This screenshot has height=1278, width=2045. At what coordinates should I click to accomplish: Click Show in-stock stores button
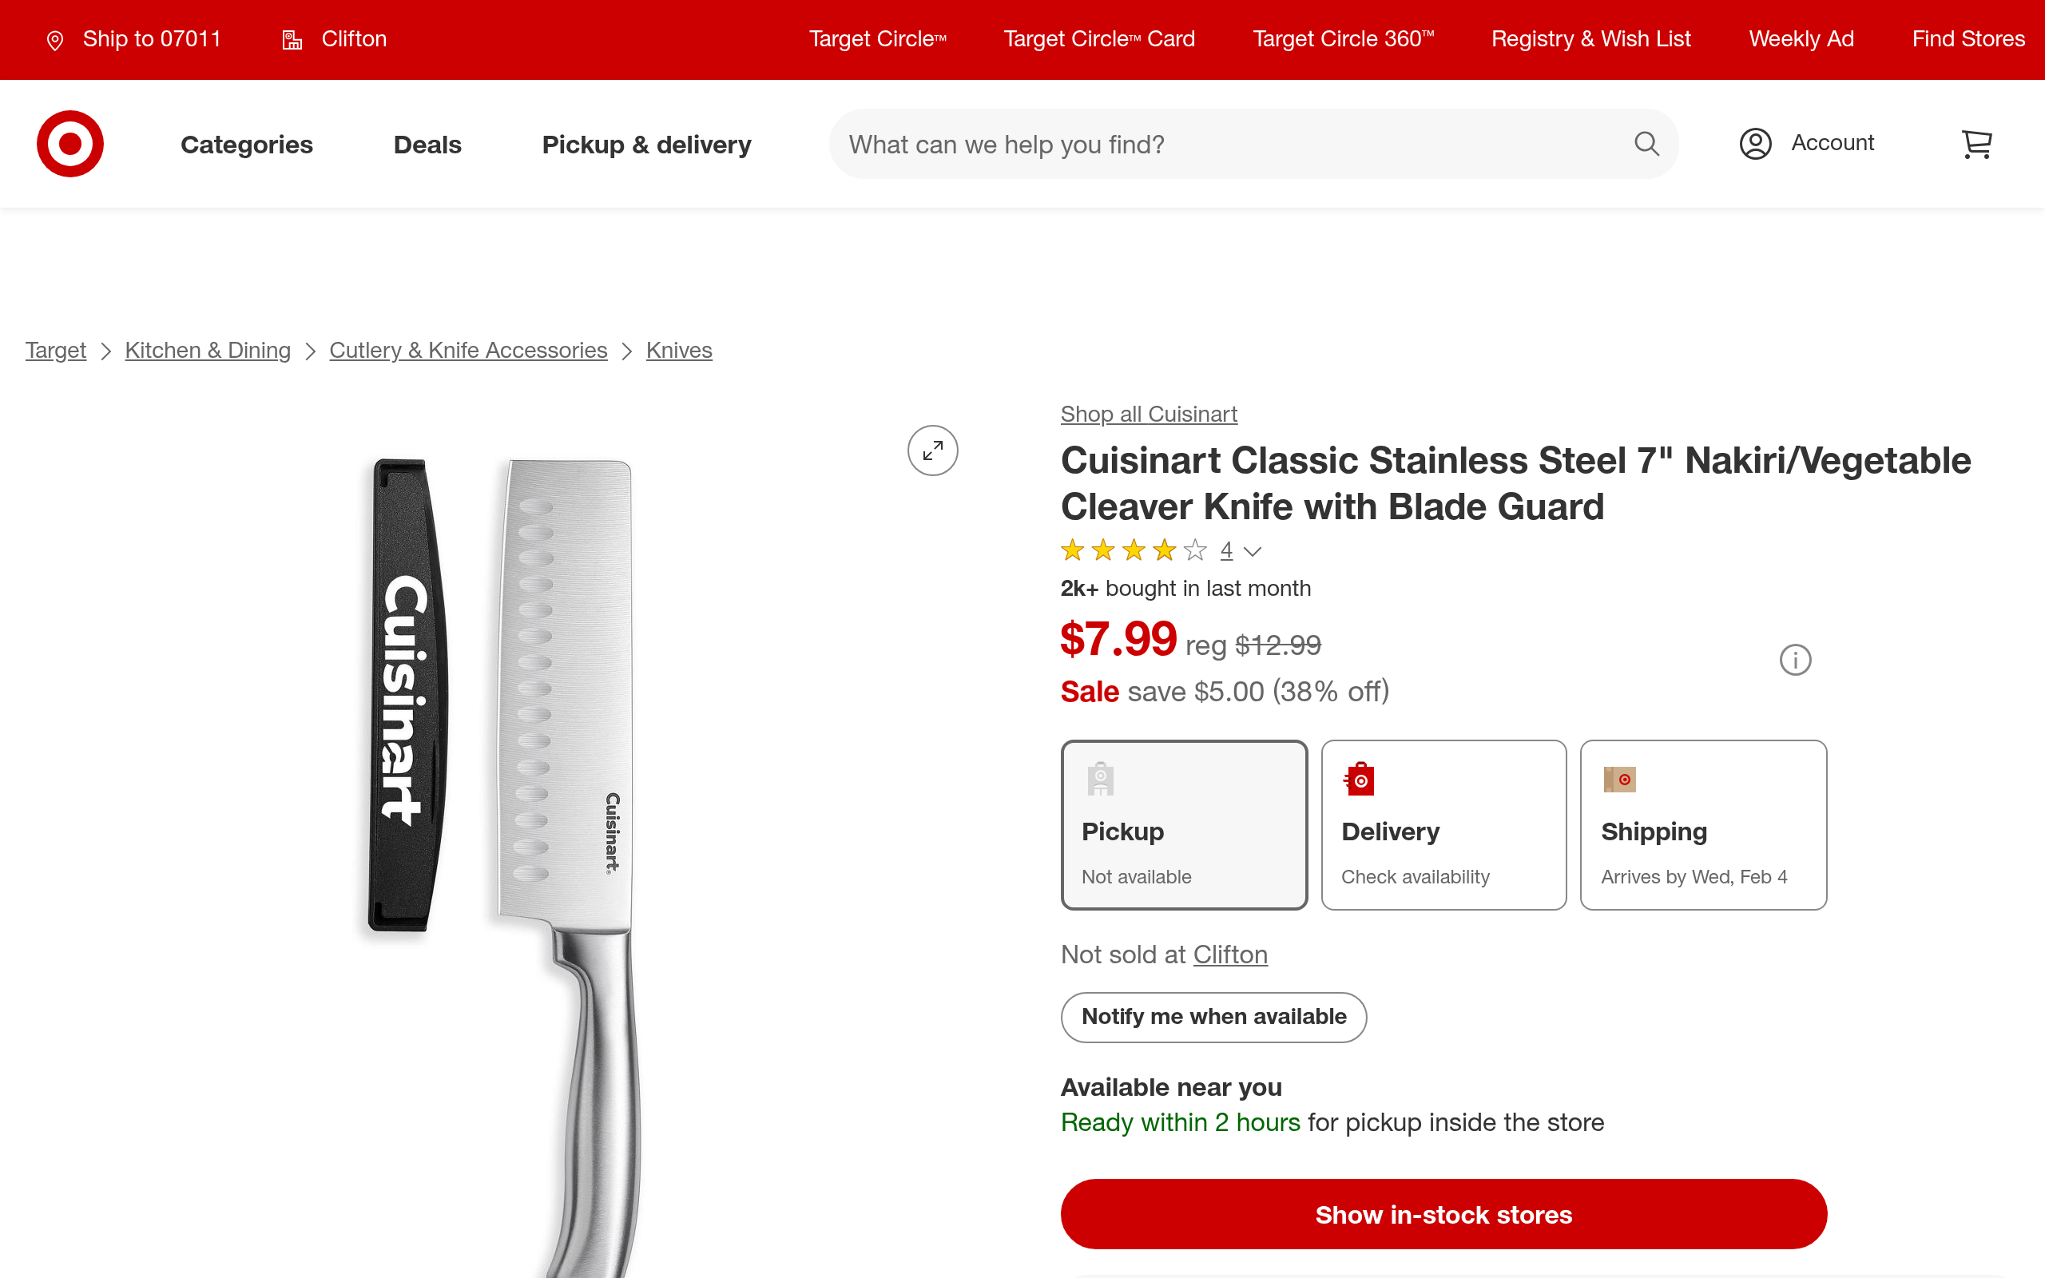(1443, 1214)
